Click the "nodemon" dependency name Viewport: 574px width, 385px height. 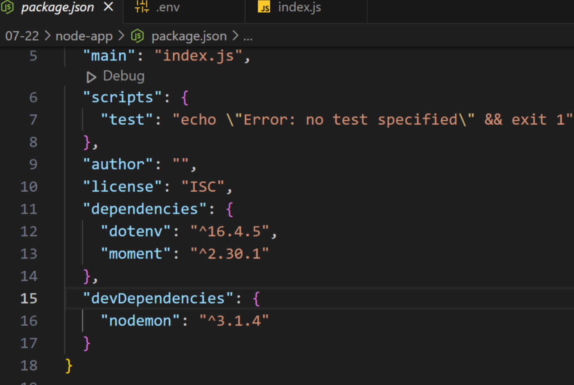click(x=140, y=321)
